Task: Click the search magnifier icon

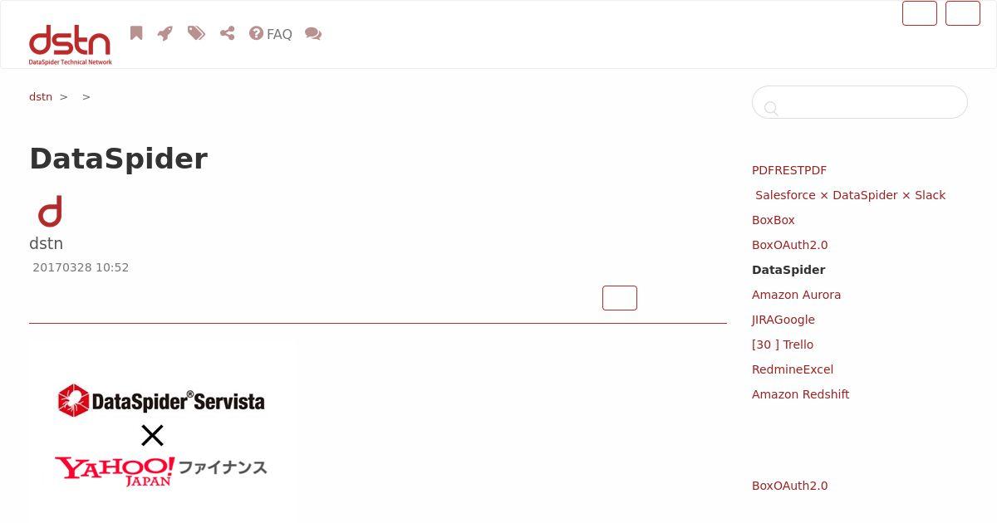Action: [x=771, y=108]
